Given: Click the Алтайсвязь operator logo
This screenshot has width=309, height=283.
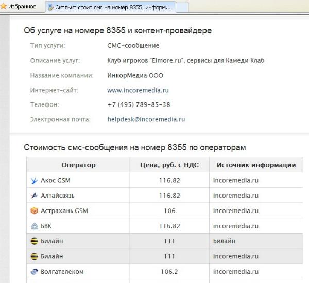Looking at the screenshot, I should [34, 196].
